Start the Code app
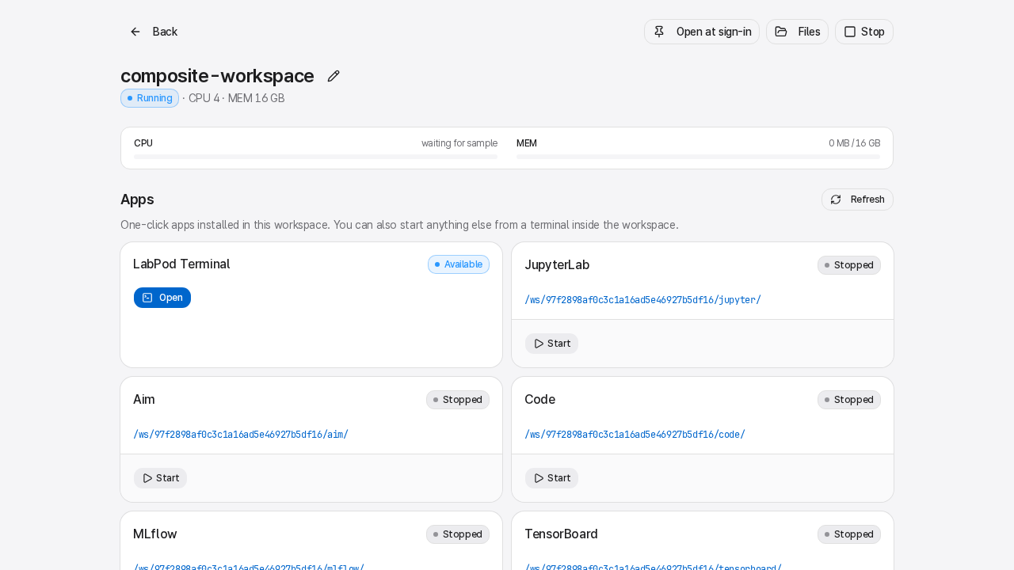Screen dimensions: 1014x570 [551, 478]
